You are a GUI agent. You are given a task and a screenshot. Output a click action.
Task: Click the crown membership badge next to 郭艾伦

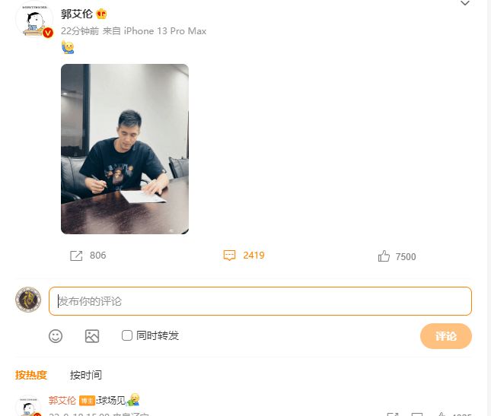[x=101, y=14]
